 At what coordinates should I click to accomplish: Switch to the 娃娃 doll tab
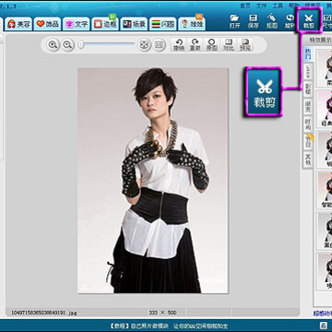(192, 24)
